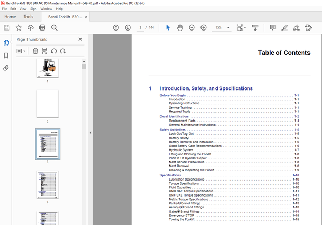The image size is (322, 225).
Task: Open the Attachments paperclip panel
Action: coord(6,68)
